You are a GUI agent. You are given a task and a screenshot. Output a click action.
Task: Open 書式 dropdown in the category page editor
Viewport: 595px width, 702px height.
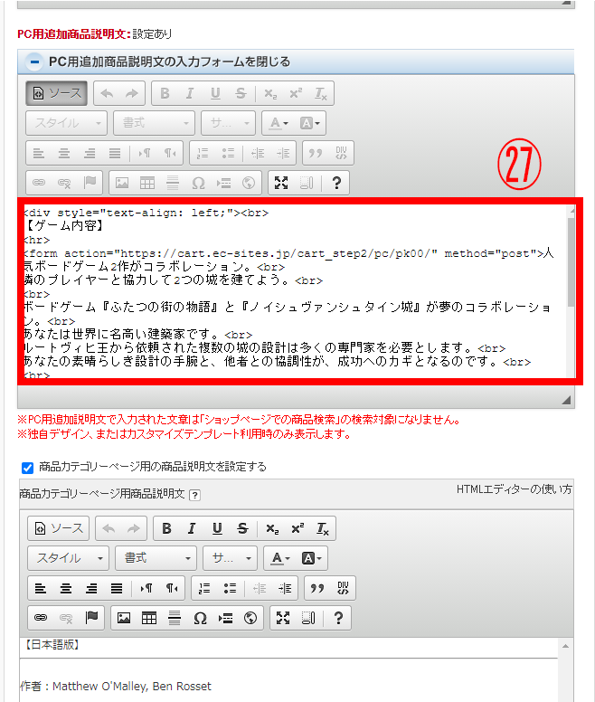point(156,558)
